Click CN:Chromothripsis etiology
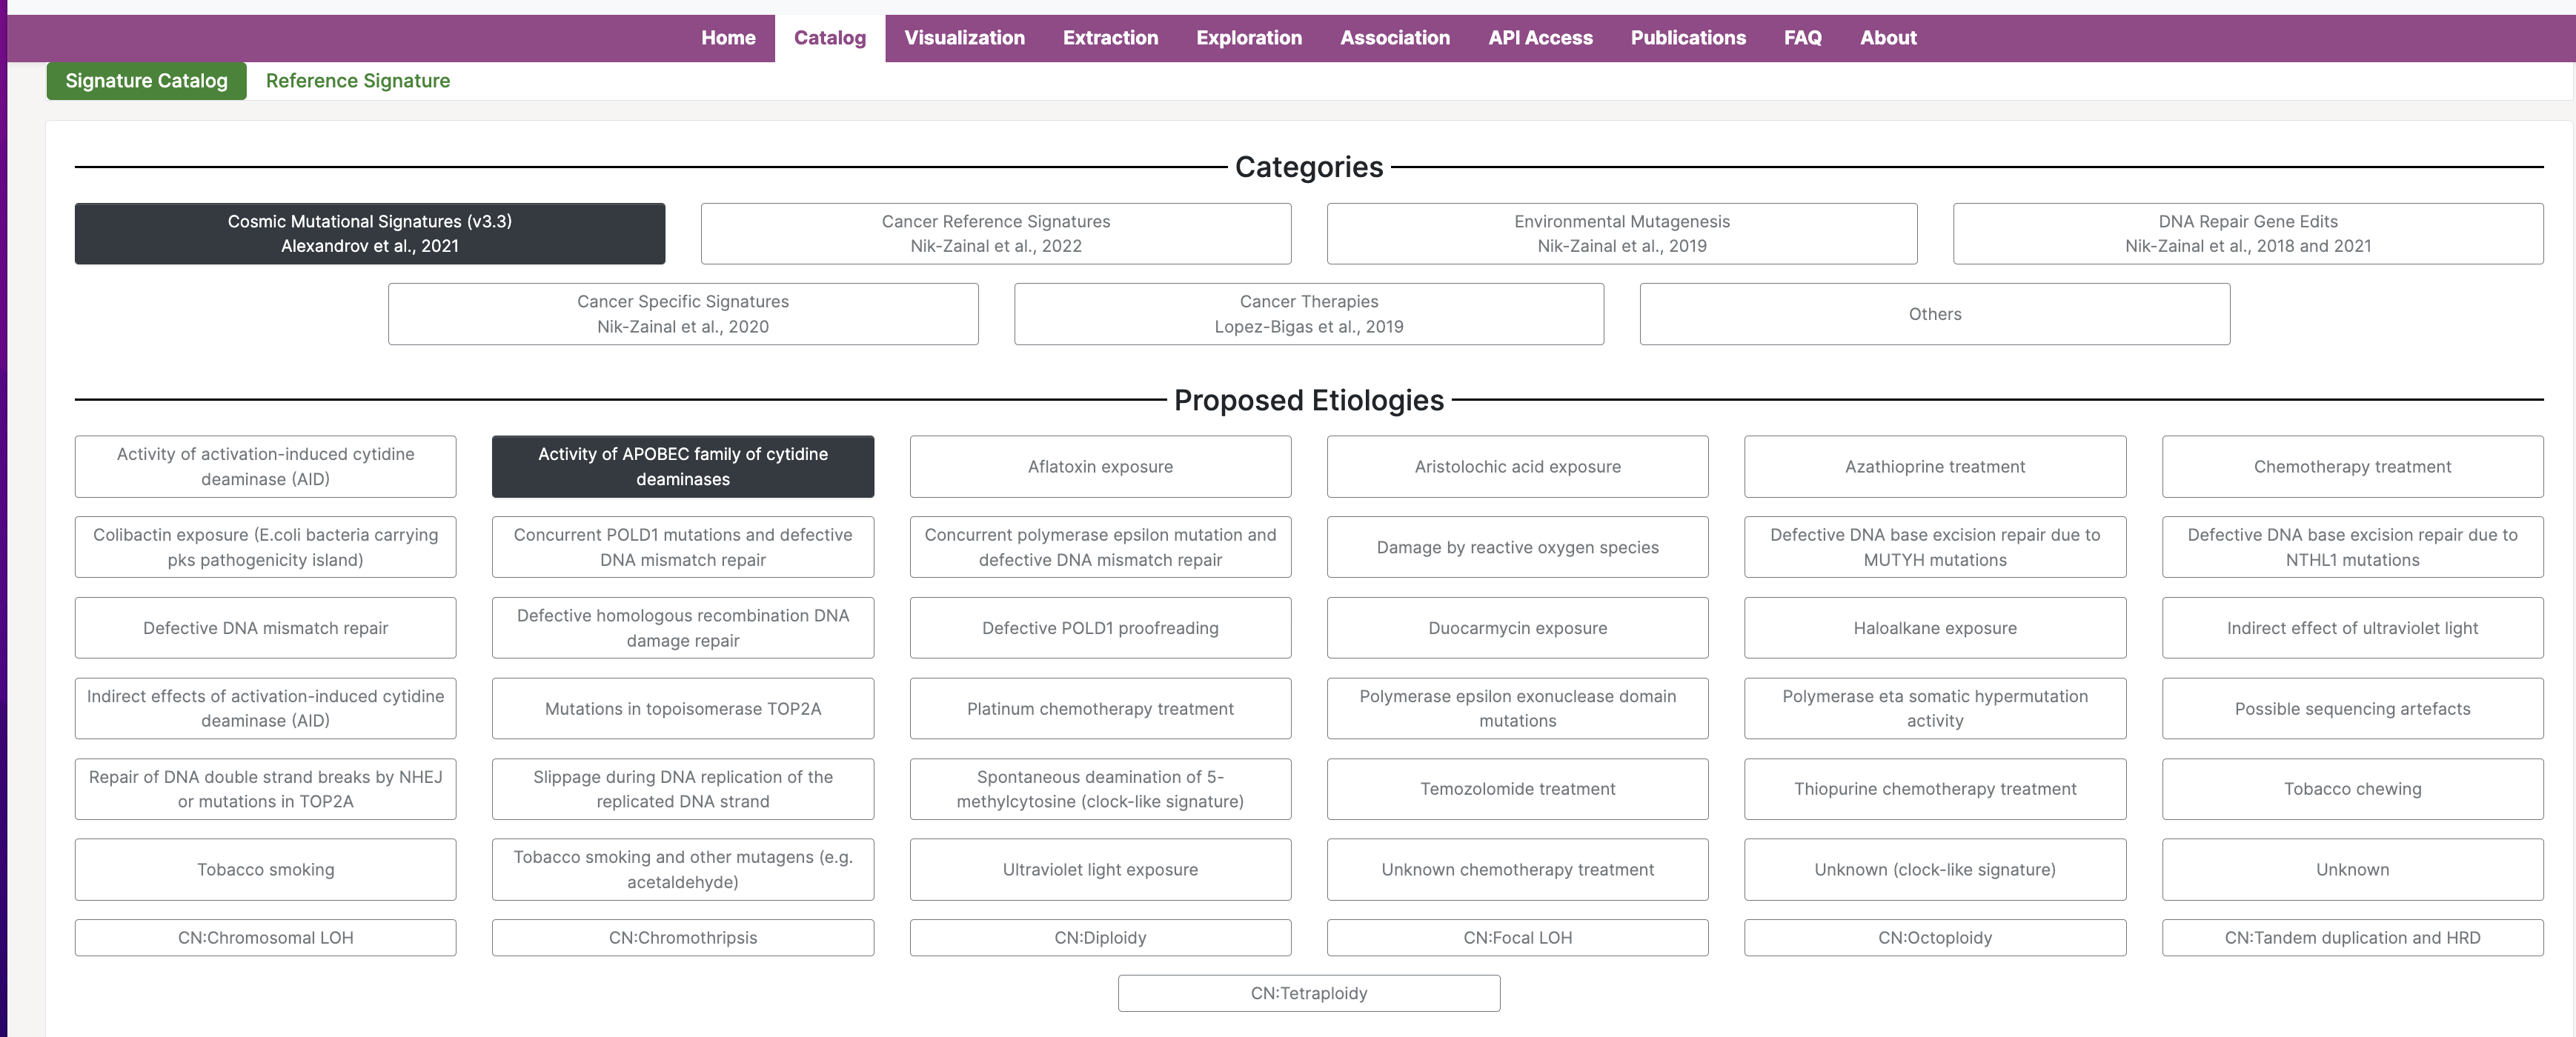The width and height of the screenshot is (2576, 1037). pos(682,937)
